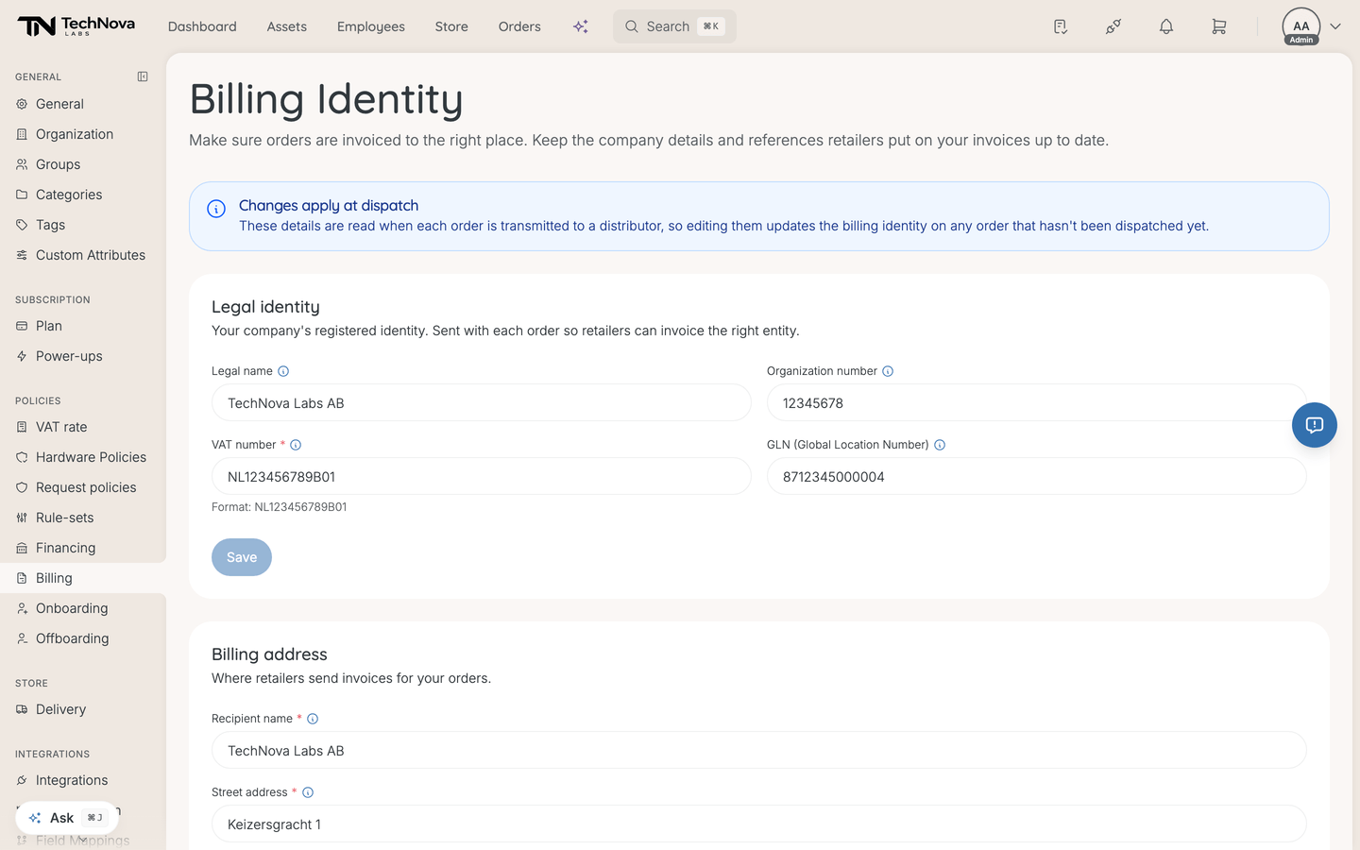Open the Employees menu item

pos(371,26)
